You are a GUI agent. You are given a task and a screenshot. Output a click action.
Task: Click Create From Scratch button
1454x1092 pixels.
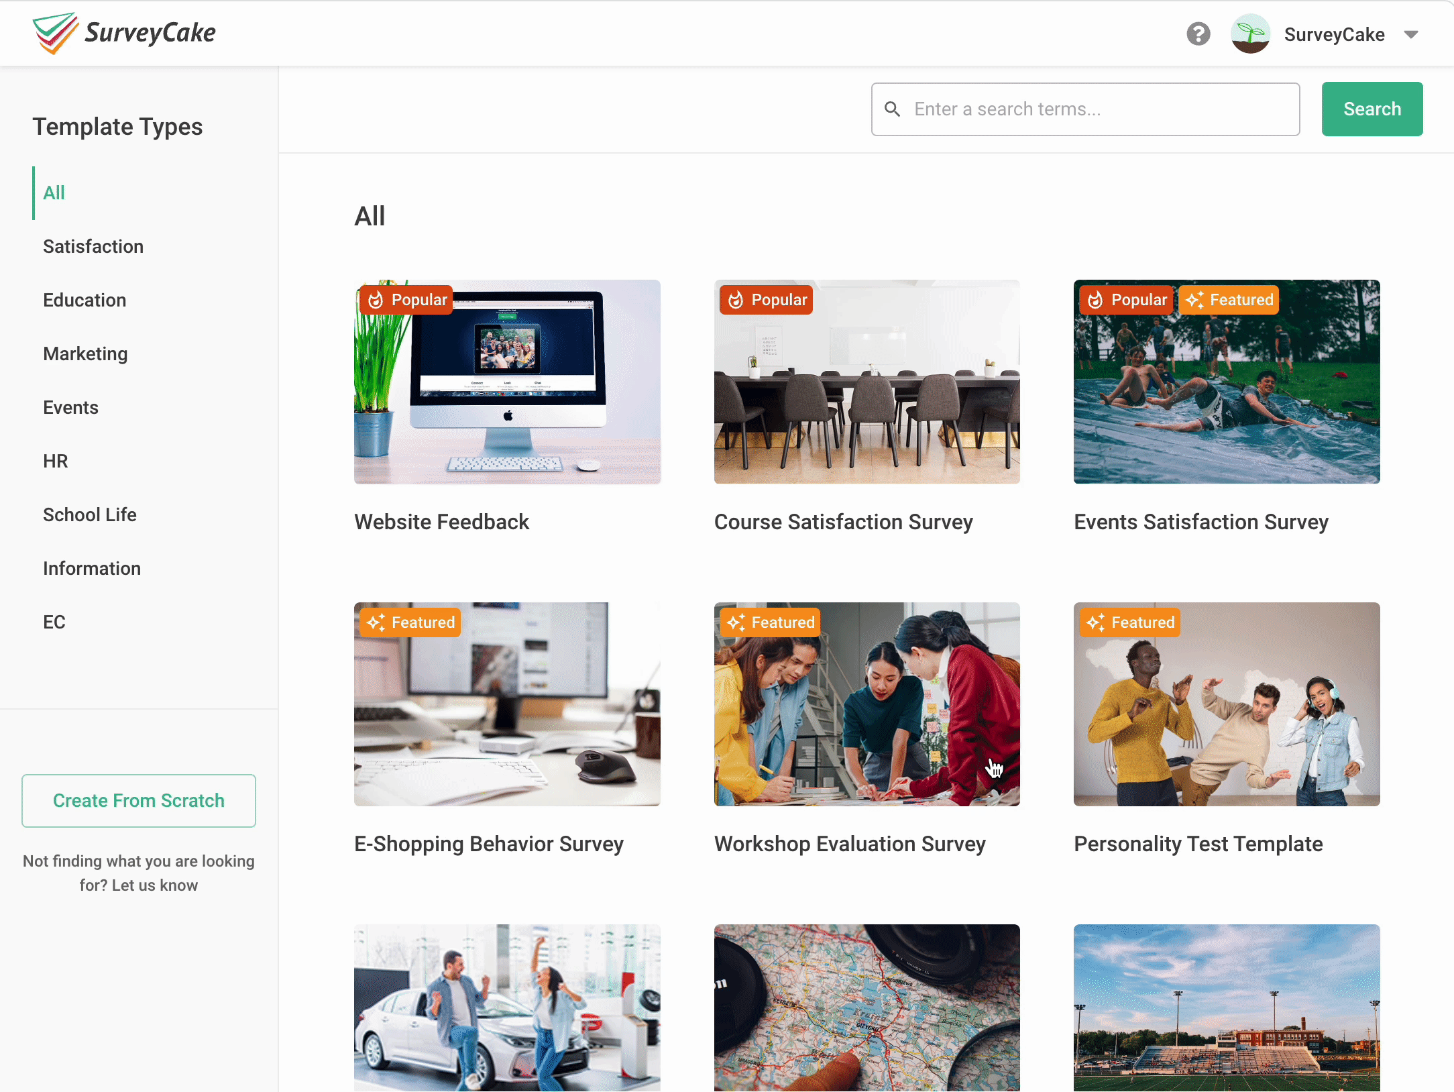pyautogui.click(x=139, y=801)
